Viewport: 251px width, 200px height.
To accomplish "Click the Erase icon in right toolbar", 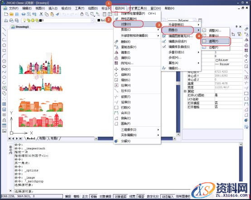I will click(x=246, y=29).
